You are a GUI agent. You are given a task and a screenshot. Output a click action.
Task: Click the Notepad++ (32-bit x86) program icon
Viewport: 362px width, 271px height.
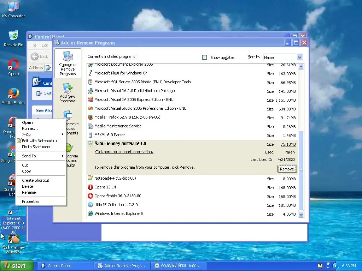click(90, 178)
